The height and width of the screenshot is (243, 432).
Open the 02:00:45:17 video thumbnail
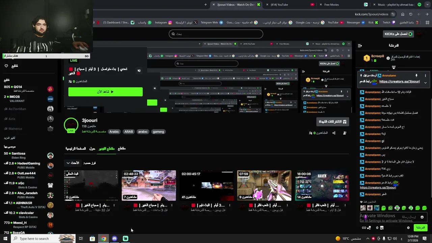(207, 185)
